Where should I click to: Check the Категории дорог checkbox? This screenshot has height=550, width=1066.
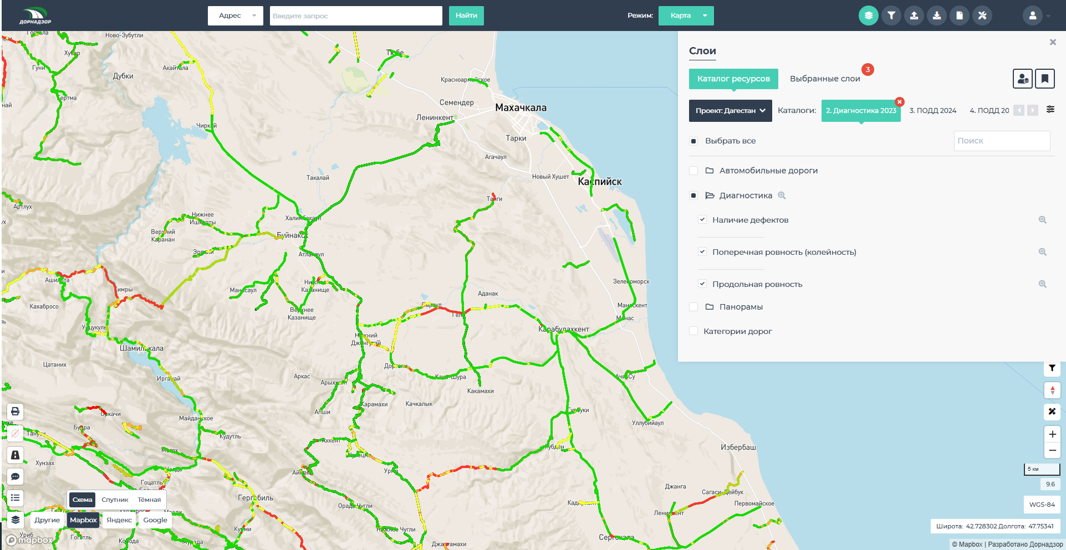(693, 331)
